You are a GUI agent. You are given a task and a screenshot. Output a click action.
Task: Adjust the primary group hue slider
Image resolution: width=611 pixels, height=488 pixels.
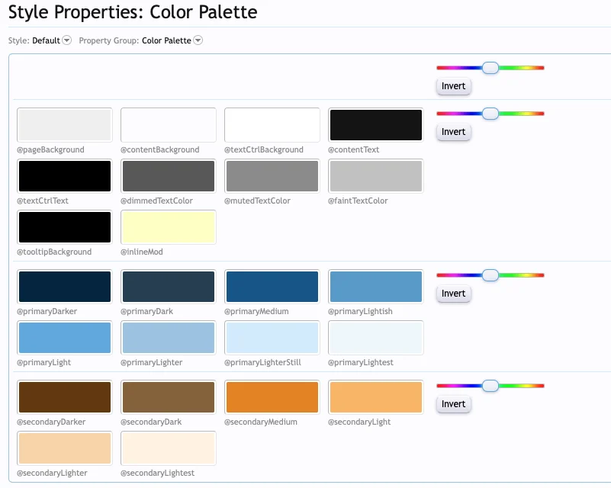489,274
